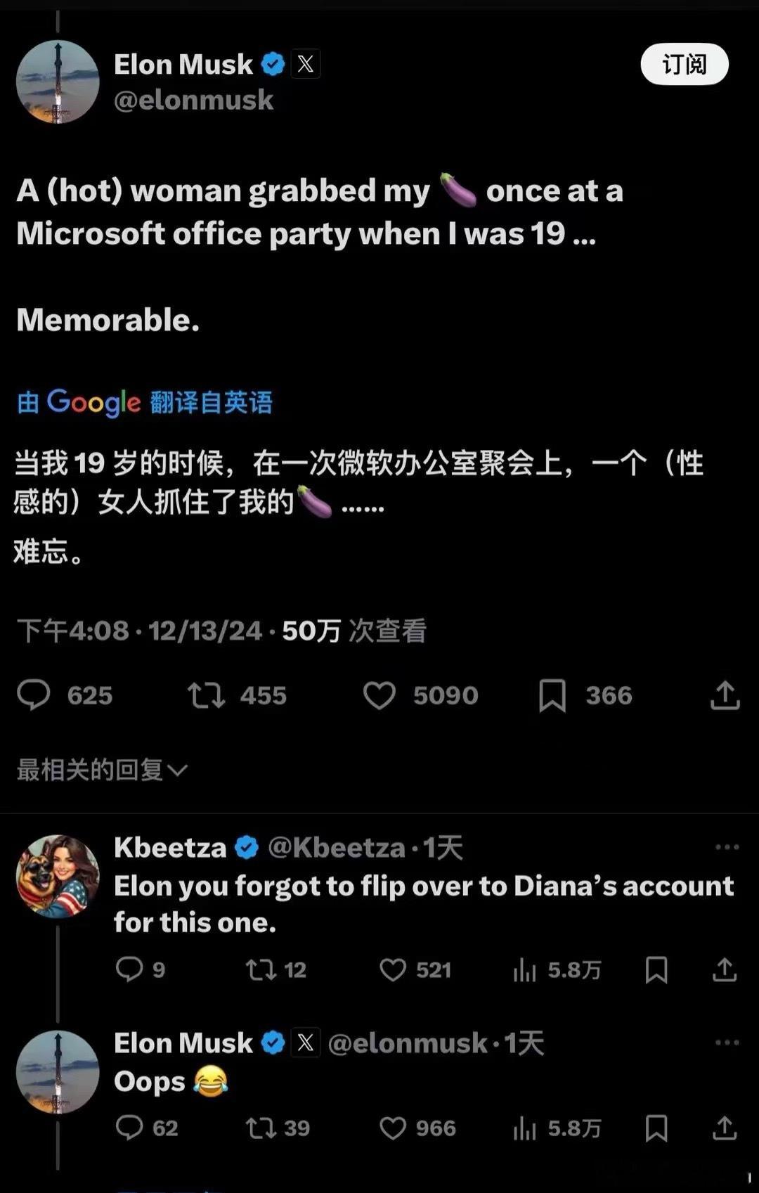Open the share icon on the main tweet
The image size is (759, 1193).
click(x=725, y=696)
